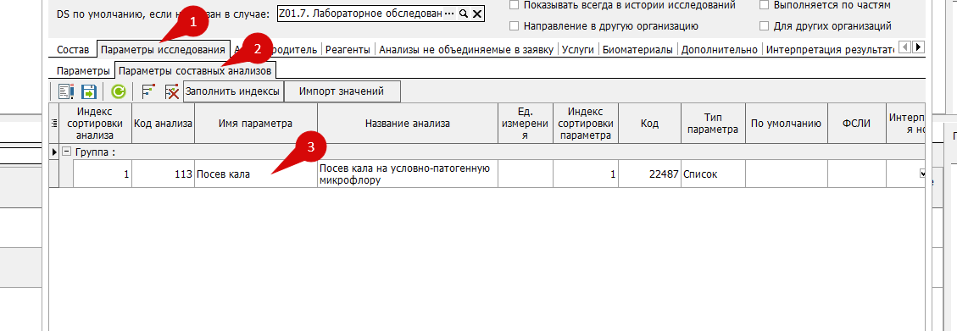
Task: Toggle 'Направление в другую организацию' checkbox
Action: tap(514, 26)
